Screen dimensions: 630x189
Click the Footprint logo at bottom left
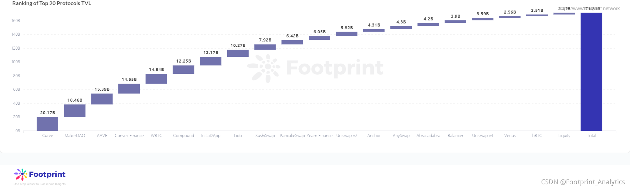tap(40, 177)
